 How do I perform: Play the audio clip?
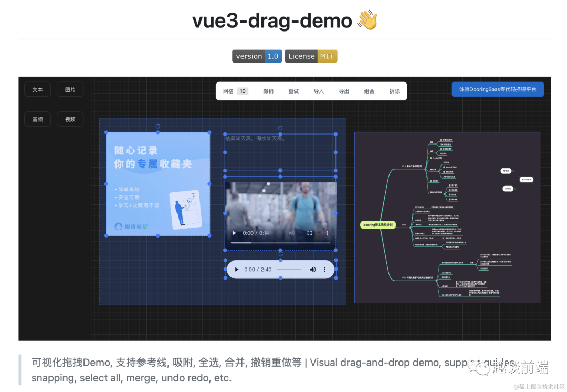click(x=236, y=269)
